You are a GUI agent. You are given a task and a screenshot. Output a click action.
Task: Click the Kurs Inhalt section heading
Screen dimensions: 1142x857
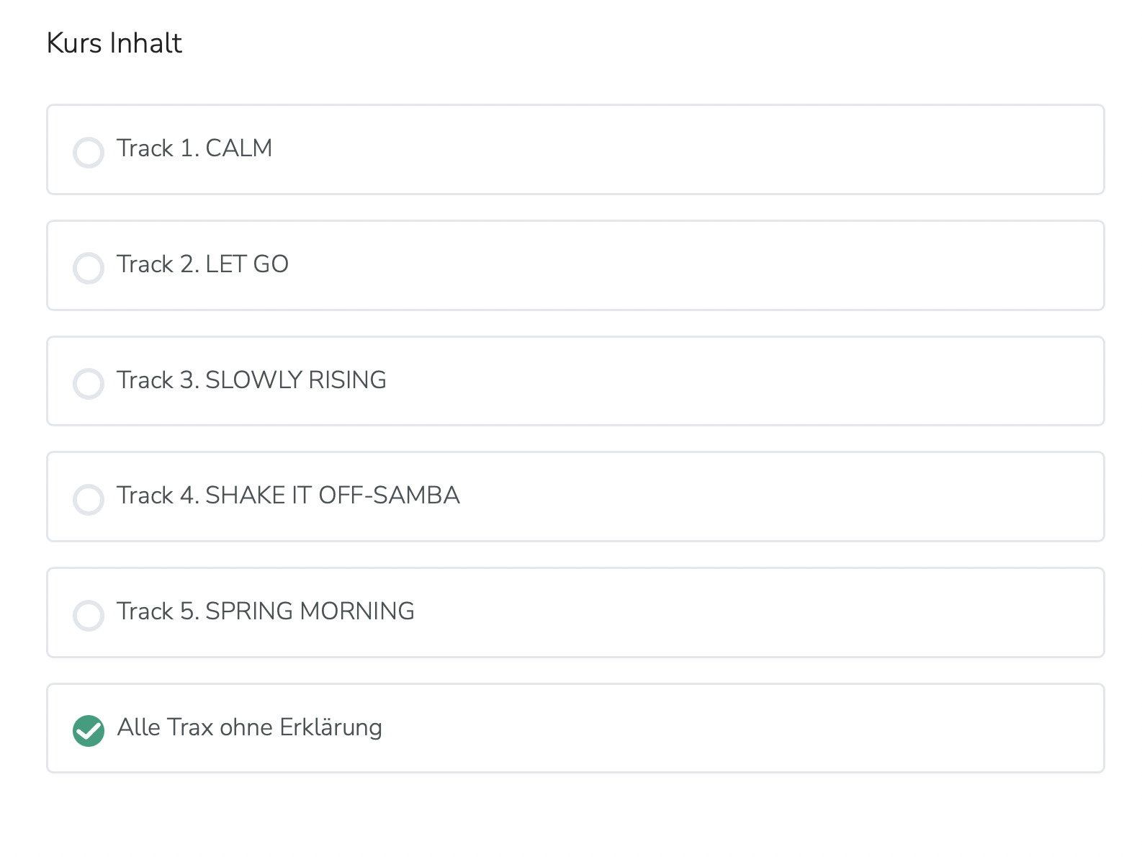tap(114, 43)
